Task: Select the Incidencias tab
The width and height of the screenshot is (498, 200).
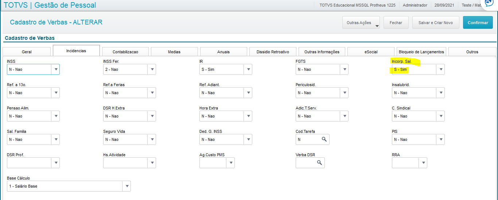Action: [x=76, y=51]
